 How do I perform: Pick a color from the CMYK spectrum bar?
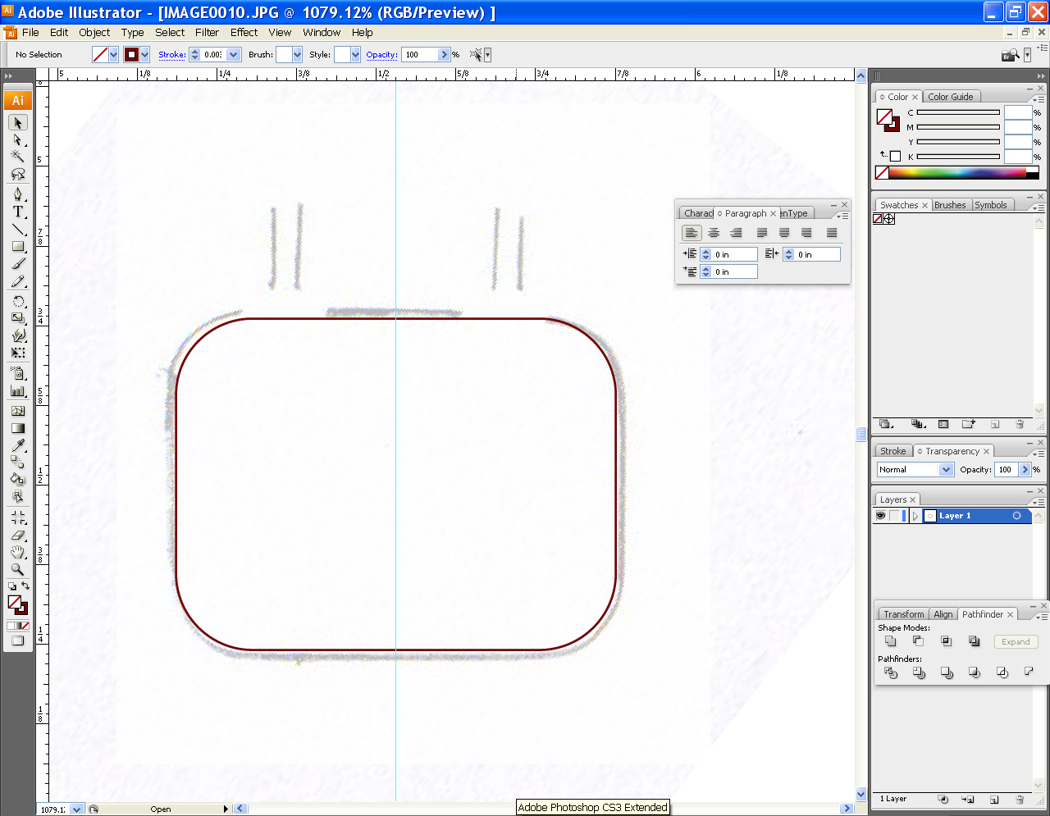pos(956,173)
